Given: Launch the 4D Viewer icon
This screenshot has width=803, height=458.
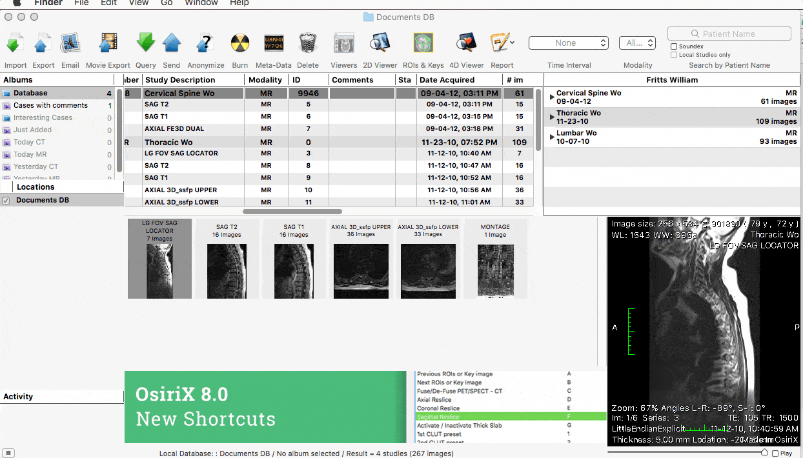Looking at the screenshot, I should tap(466, 43).
